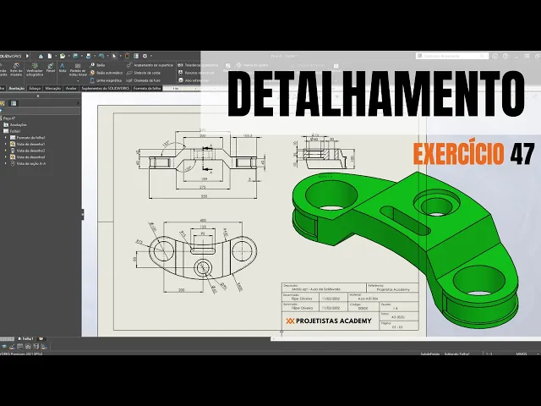Click the Rebuild traffic light icon

[128, 56]
